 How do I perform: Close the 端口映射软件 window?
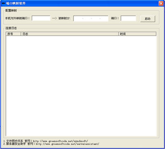click(x=161, y=3)
